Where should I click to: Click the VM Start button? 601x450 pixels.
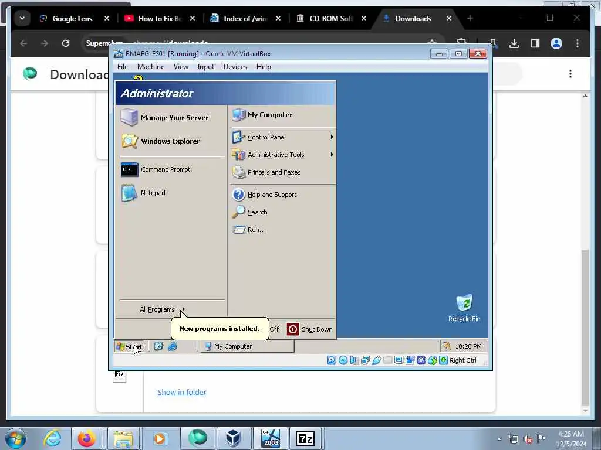point(129,346)
